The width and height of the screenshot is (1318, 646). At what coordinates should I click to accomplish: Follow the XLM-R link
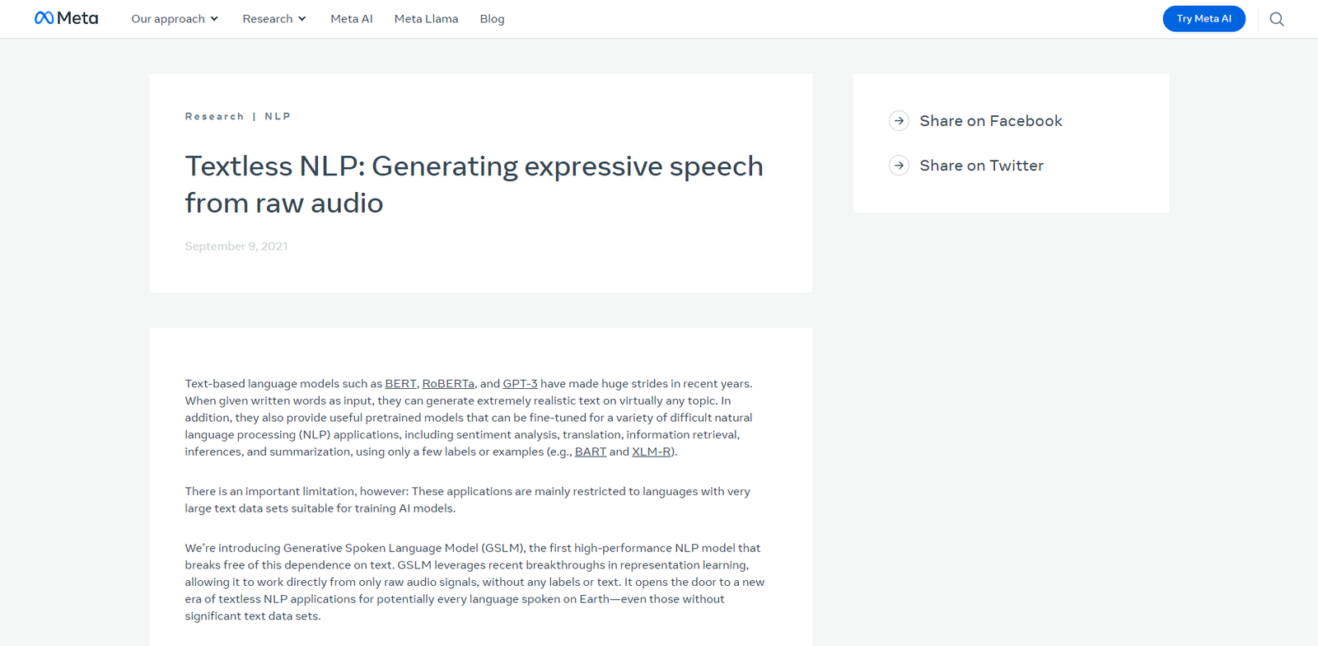(x=651, y=452)
